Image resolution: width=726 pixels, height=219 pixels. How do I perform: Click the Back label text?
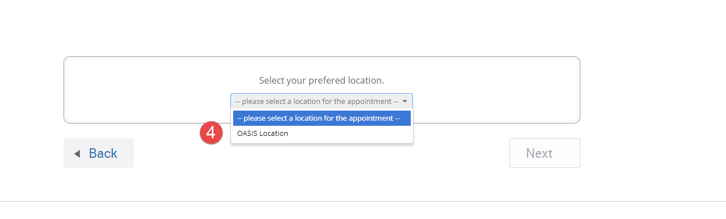(x=103, y=153)
